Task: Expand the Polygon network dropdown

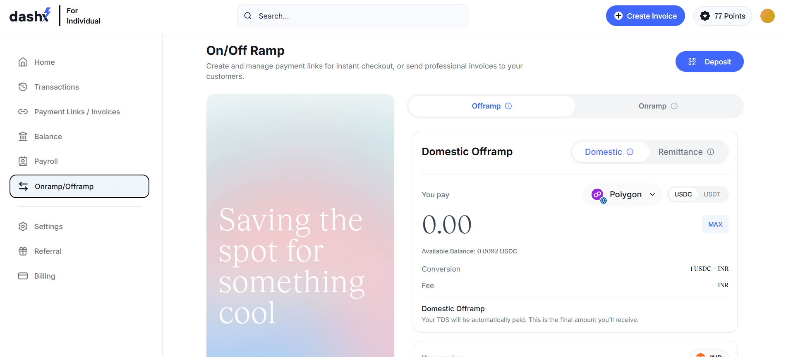Action: [x=623, y=194]
